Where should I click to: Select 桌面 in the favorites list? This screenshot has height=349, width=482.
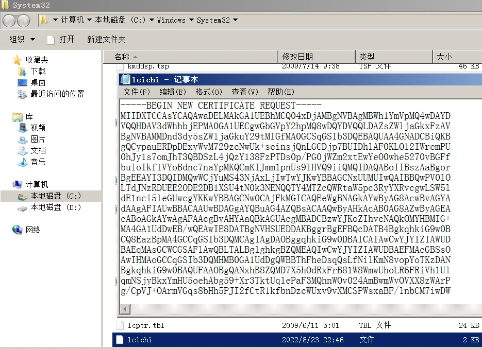click(x=38, y=82)
